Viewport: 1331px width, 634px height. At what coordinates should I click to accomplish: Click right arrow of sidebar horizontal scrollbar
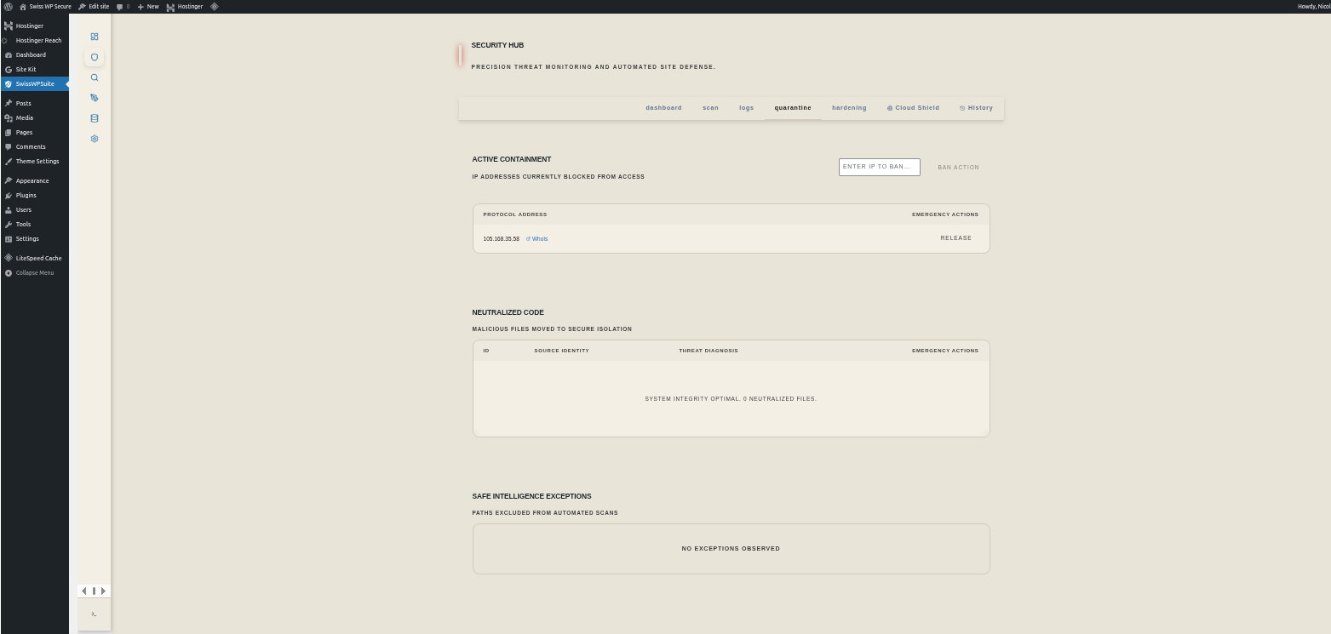pos(104,591)
